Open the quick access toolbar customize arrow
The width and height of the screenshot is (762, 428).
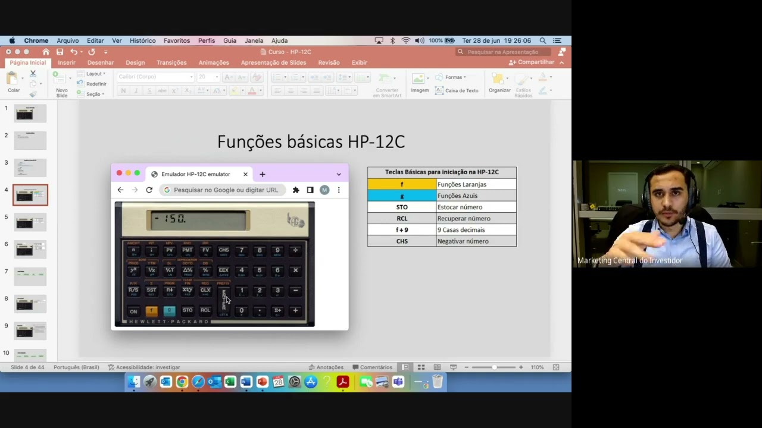(106, 52)
